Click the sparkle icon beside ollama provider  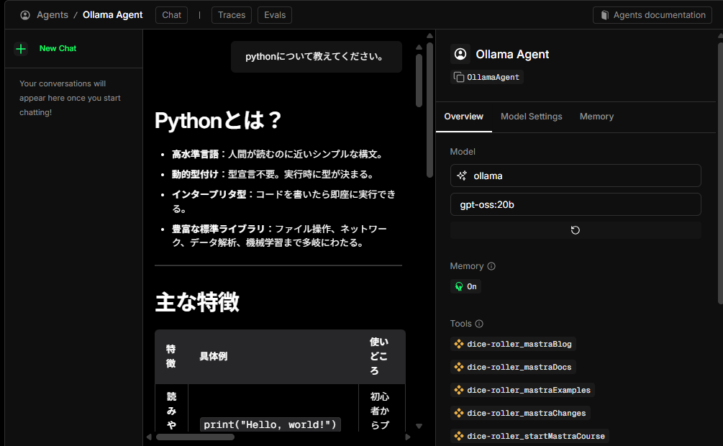463,176
